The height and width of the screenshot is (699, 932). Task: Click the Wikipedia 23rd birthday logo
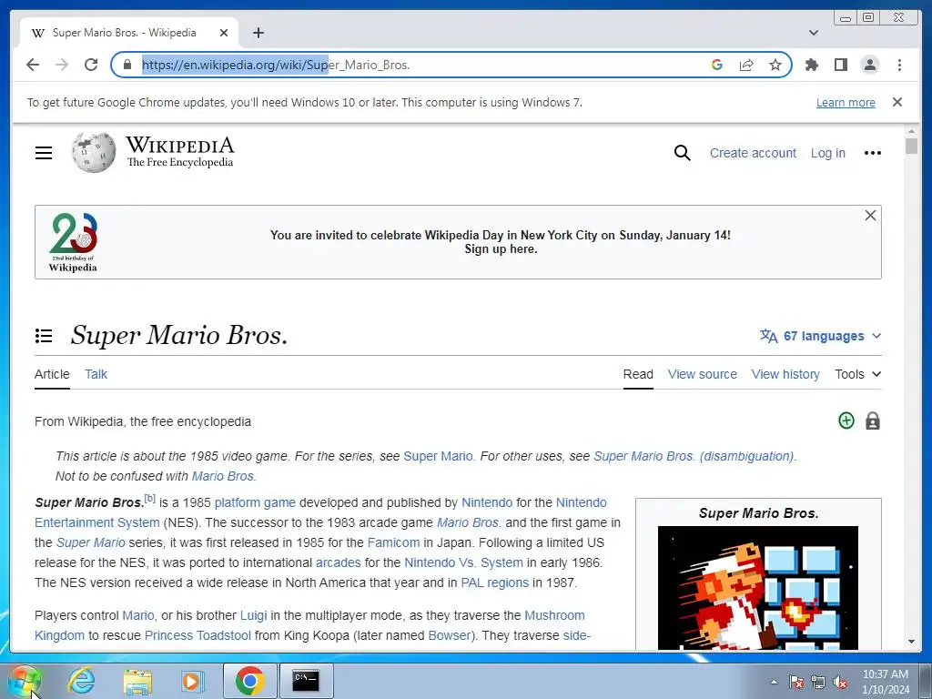(73, 242)
